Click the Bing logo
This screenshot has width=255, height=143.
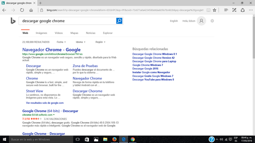13,21
